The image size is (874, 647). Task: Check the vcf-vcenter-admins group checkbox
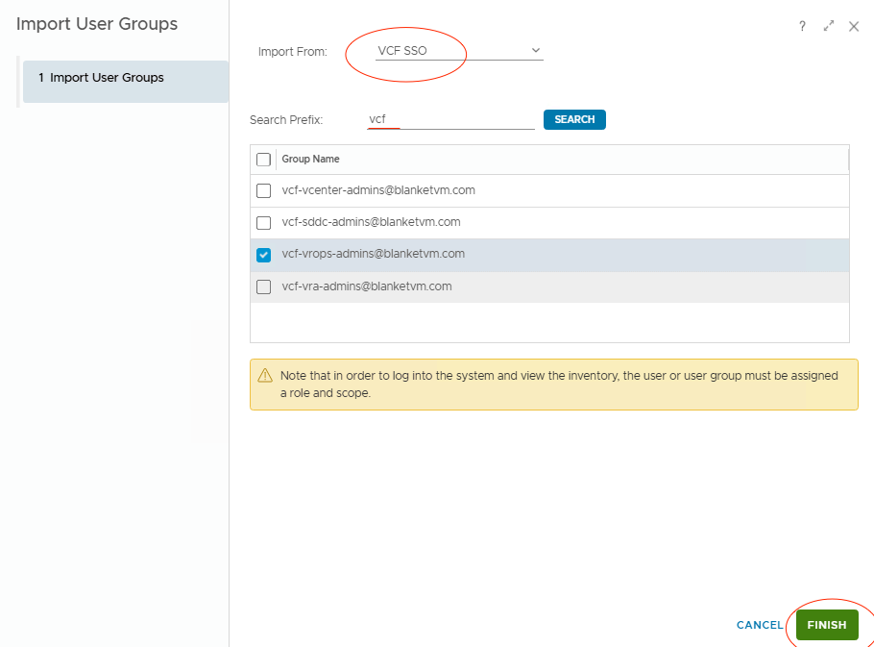264,191
